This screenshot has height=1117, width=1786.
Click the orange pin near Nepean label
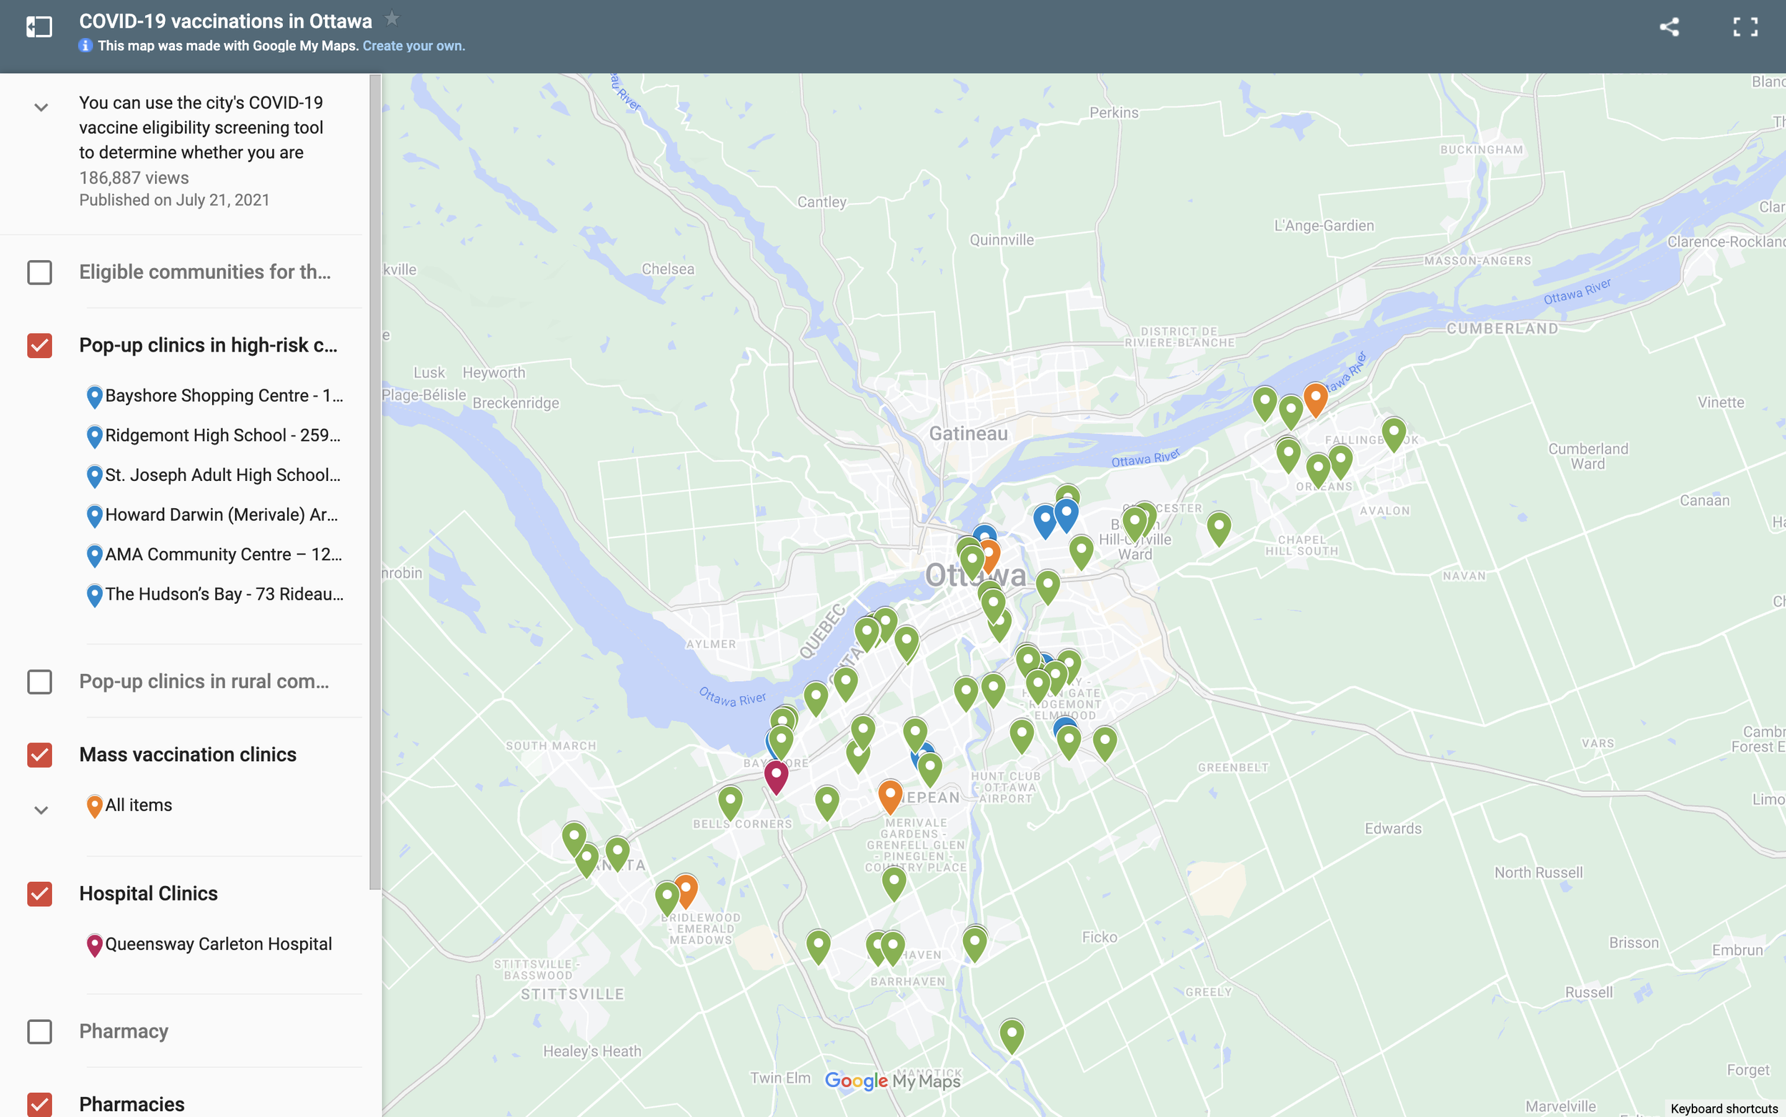[889, 794]
